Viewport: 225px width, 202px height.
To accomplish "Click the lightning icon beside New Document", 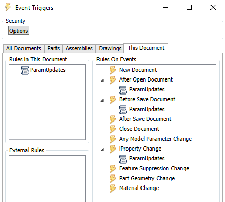I will (x=113, y=70).
